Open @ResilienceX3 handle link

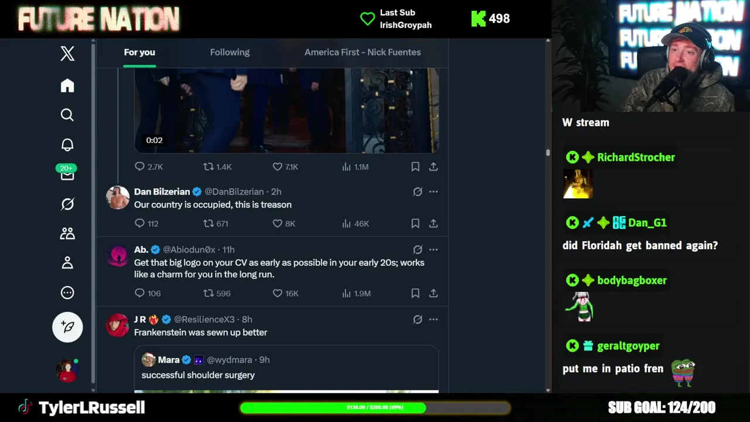click(204, 319)
